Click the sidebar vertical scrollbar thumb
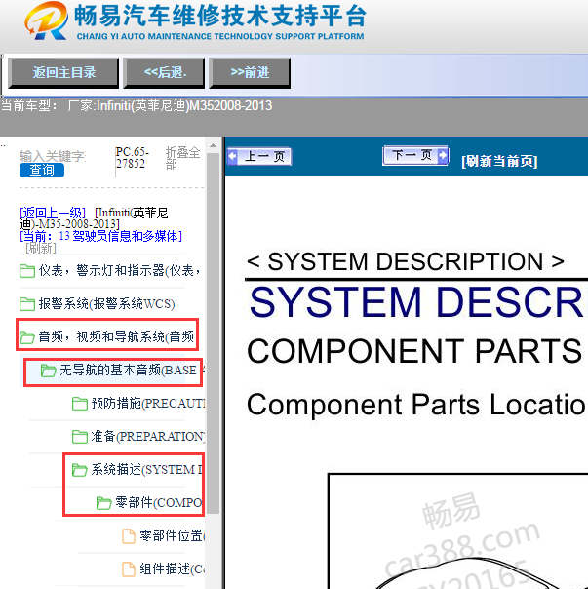Image resolution: width=588 pixels, height=589 pixels. (x=213, y=333)
